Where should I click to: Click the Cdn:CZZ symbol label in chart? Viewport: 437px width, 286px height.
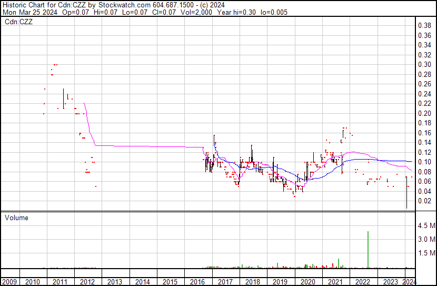click(19, 22)
